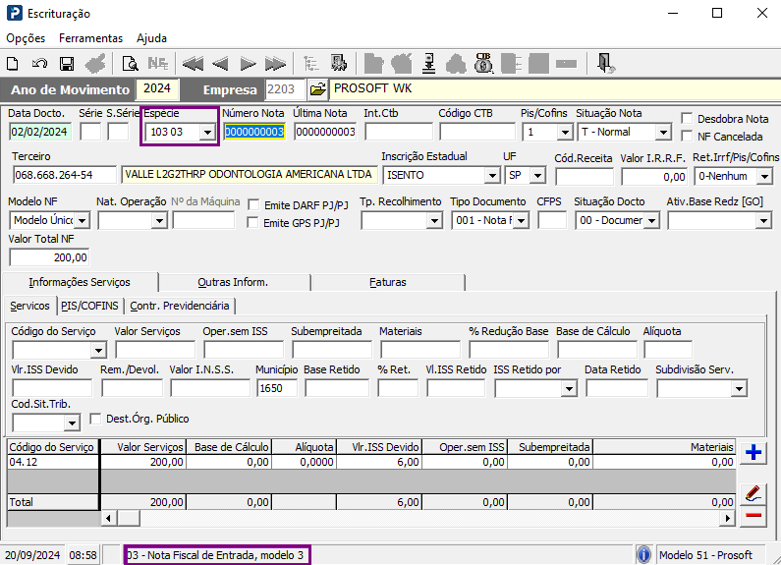Open the UF dropdown showing SP
Viewport: 781px width, 565px height.
[x=537, y=175]
